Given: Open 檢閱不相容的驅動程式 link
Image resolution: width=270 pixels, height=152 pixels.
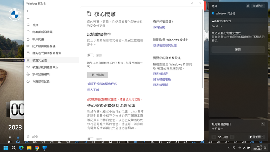Looking at the screenshot, I should [x=102, y=84].
